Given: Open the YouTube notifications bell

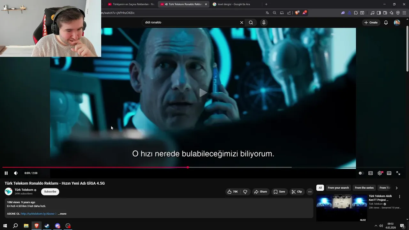Looking at the screenshot, I should coord(386,22).
